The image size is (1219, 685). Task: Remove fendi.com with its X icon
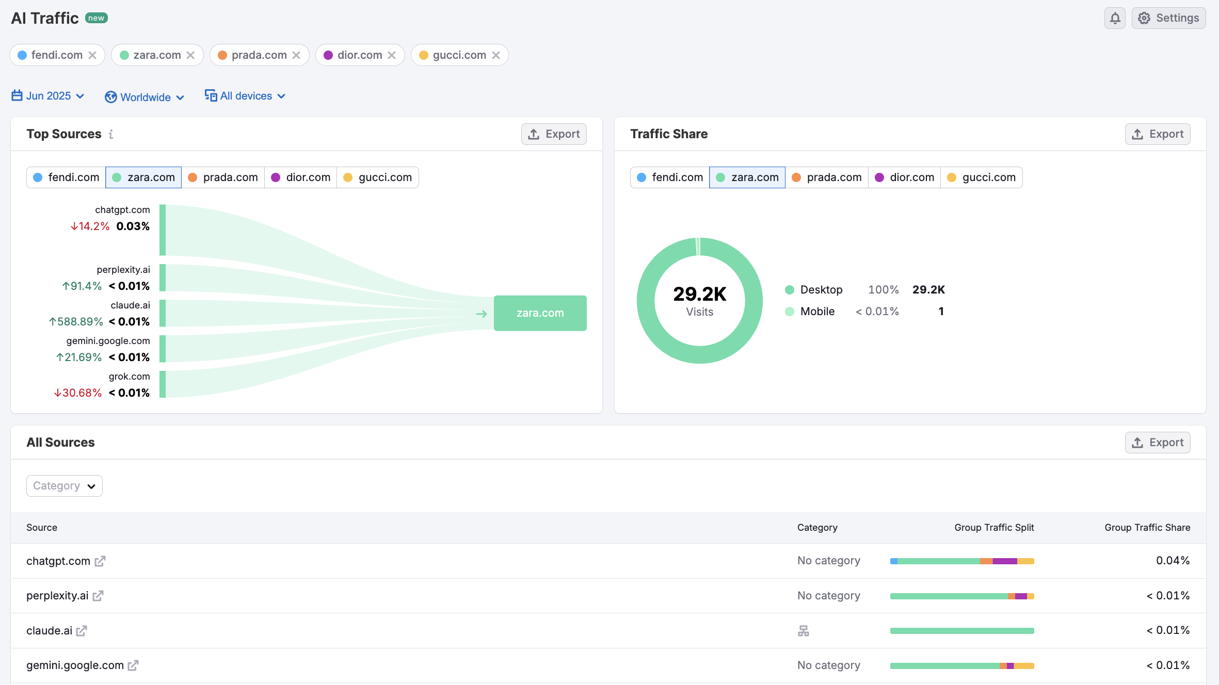92,55
